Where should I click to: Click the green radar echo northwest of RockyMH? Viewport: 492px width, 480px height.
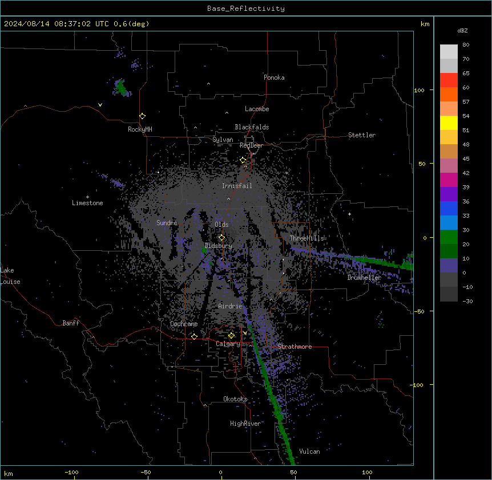point(121,87)
